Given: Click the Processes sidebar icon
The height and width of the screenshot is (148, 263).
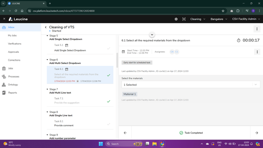Looking at the screenshot, I should tap(4, 76).
